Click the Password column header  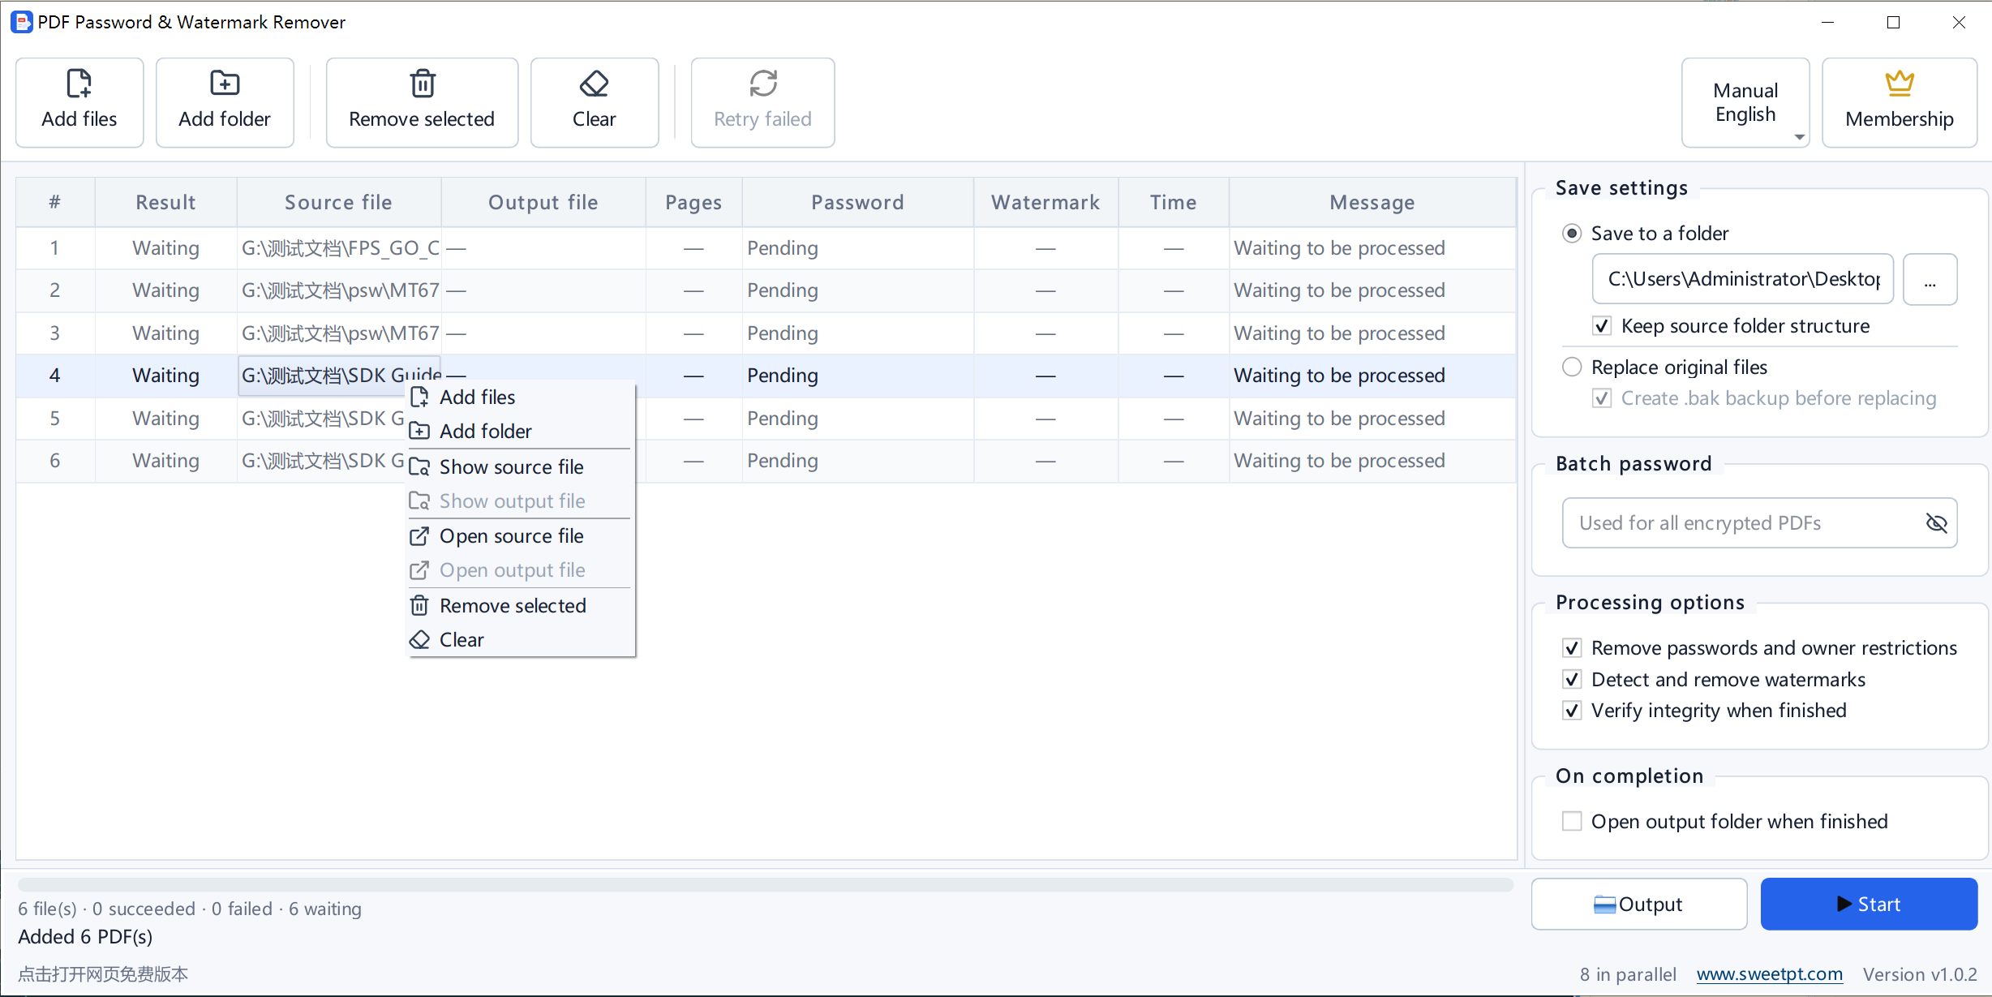(858, 203)
